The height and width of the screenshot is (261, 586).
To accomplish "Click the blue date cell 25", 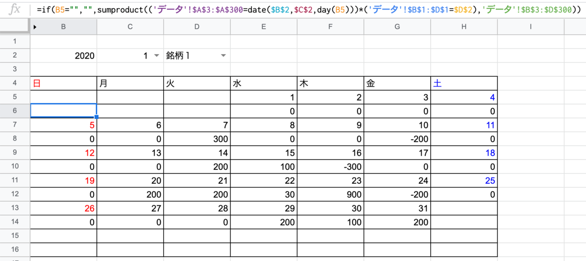I will click(464, 181).
